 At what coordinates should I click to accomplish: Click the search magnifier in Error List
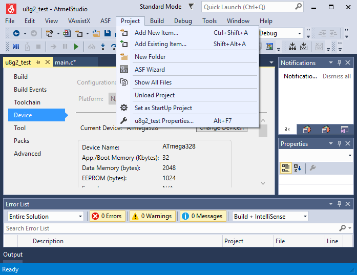point(343,228)
